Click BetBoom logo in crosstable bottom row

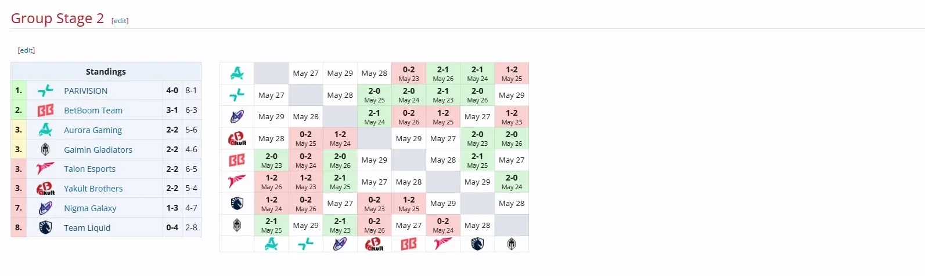tap(409, 244)
